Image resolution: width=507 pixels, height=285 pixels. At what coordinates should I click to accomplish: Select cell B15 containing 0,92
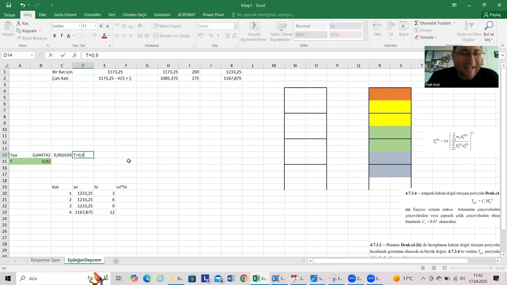tap(41, 161)
